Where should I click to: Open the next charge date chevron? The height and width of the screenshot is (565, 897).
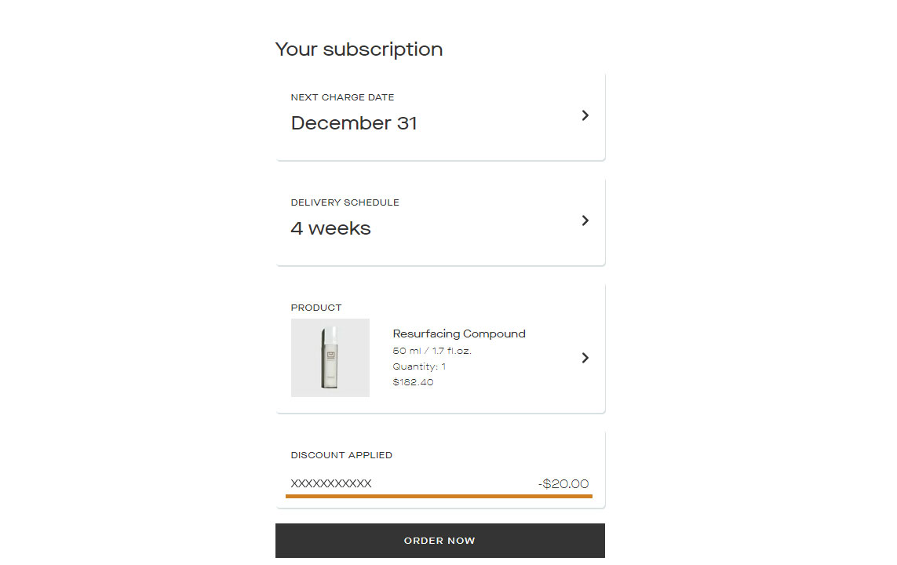click(585, 115)
